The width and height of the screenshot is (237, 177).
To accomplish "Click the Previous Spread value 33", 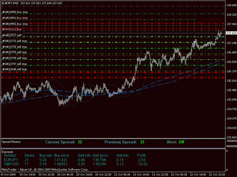I will click(x=142, y=142).
